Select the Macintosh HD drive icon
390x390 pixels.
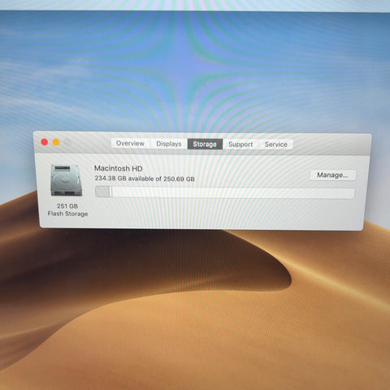tap(67, 180)
